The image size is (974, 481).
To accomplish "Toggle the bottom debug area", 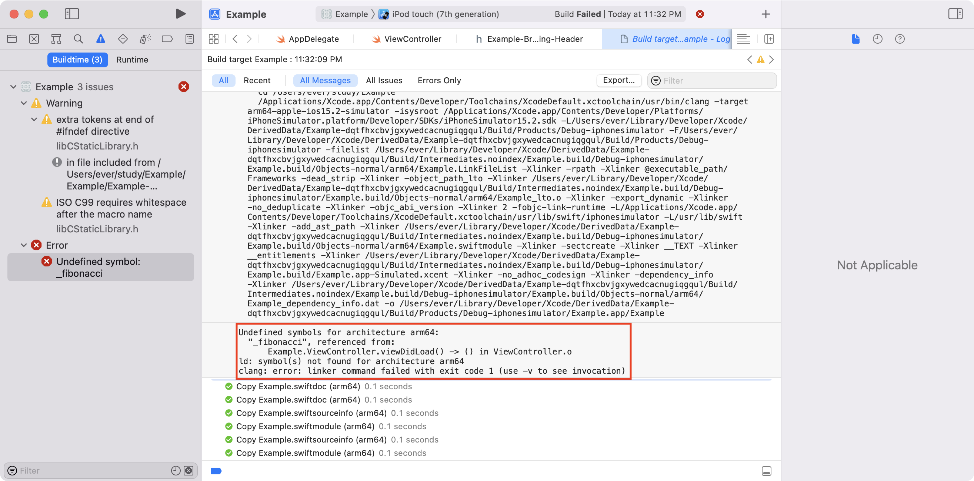I will pyautogui.click(x=766, y=471).
